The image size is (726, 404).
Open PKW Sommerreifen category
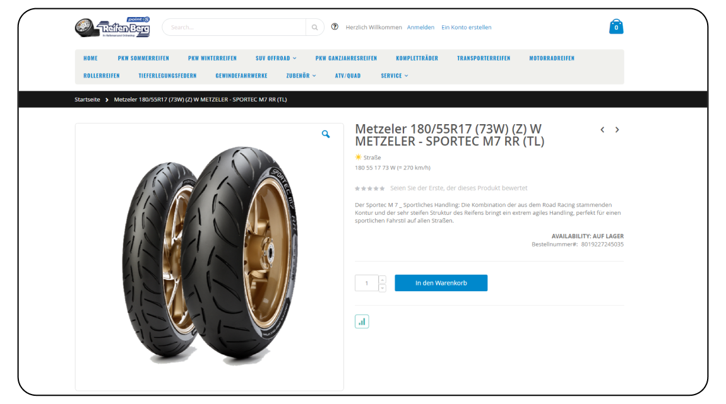[143, 58]
